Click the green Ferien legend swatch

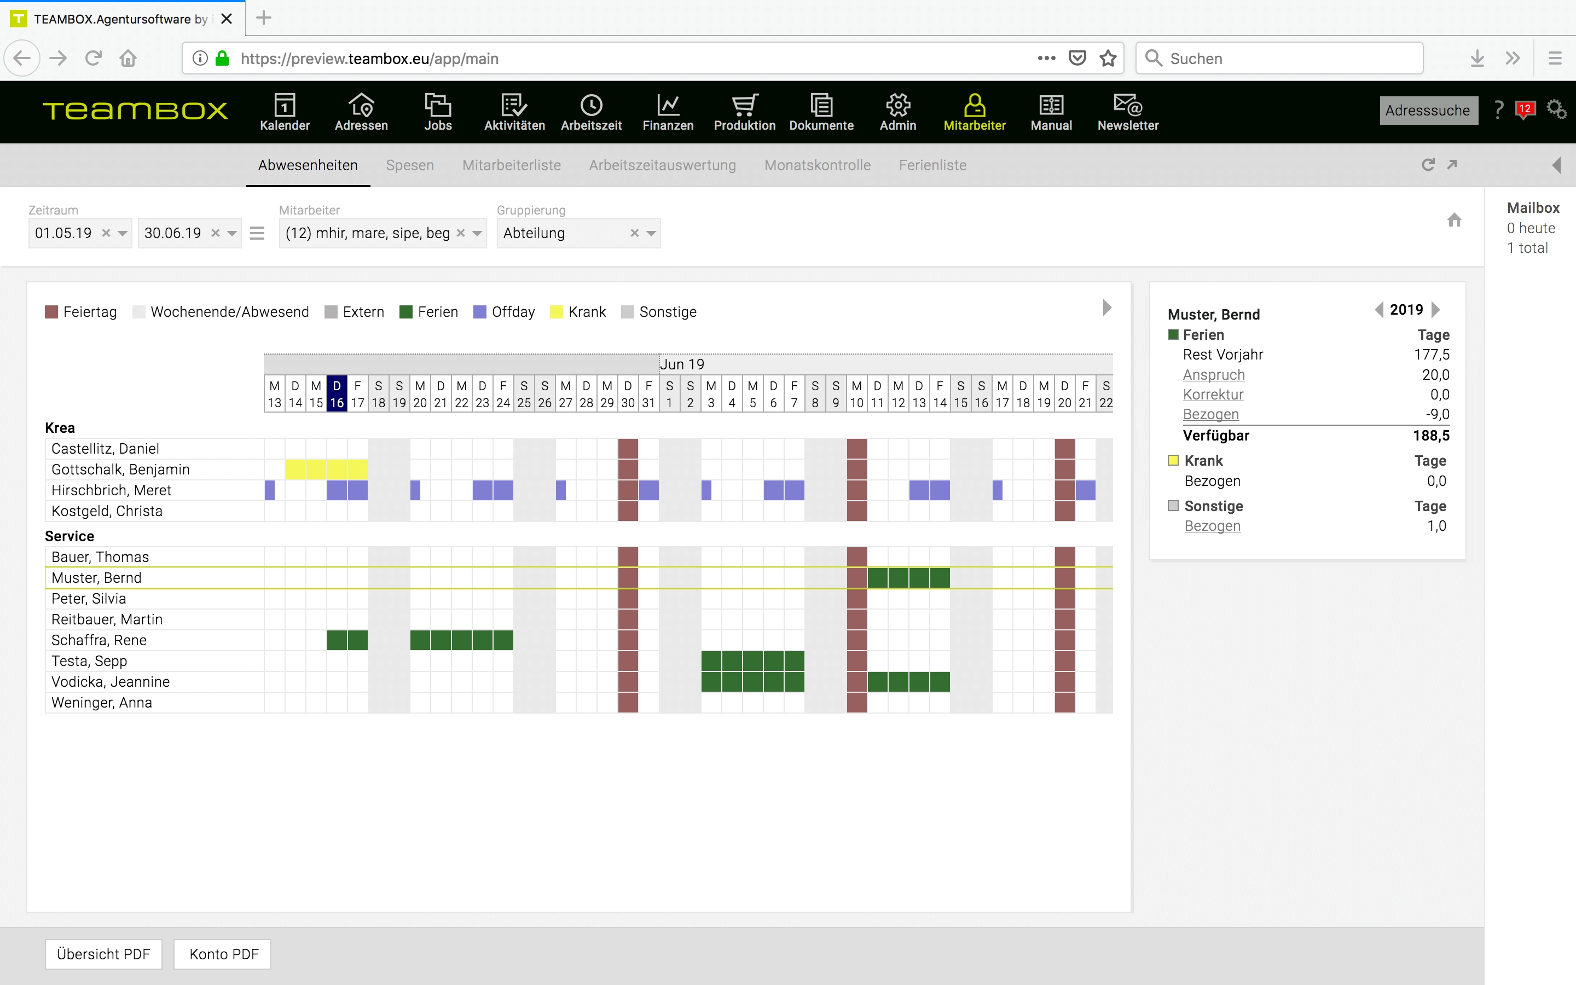click(x=407, y=312)
